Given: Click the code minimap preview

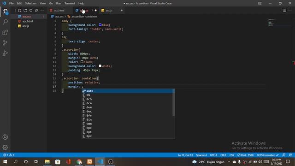Looking at the screenshot, I should point(272,22).
